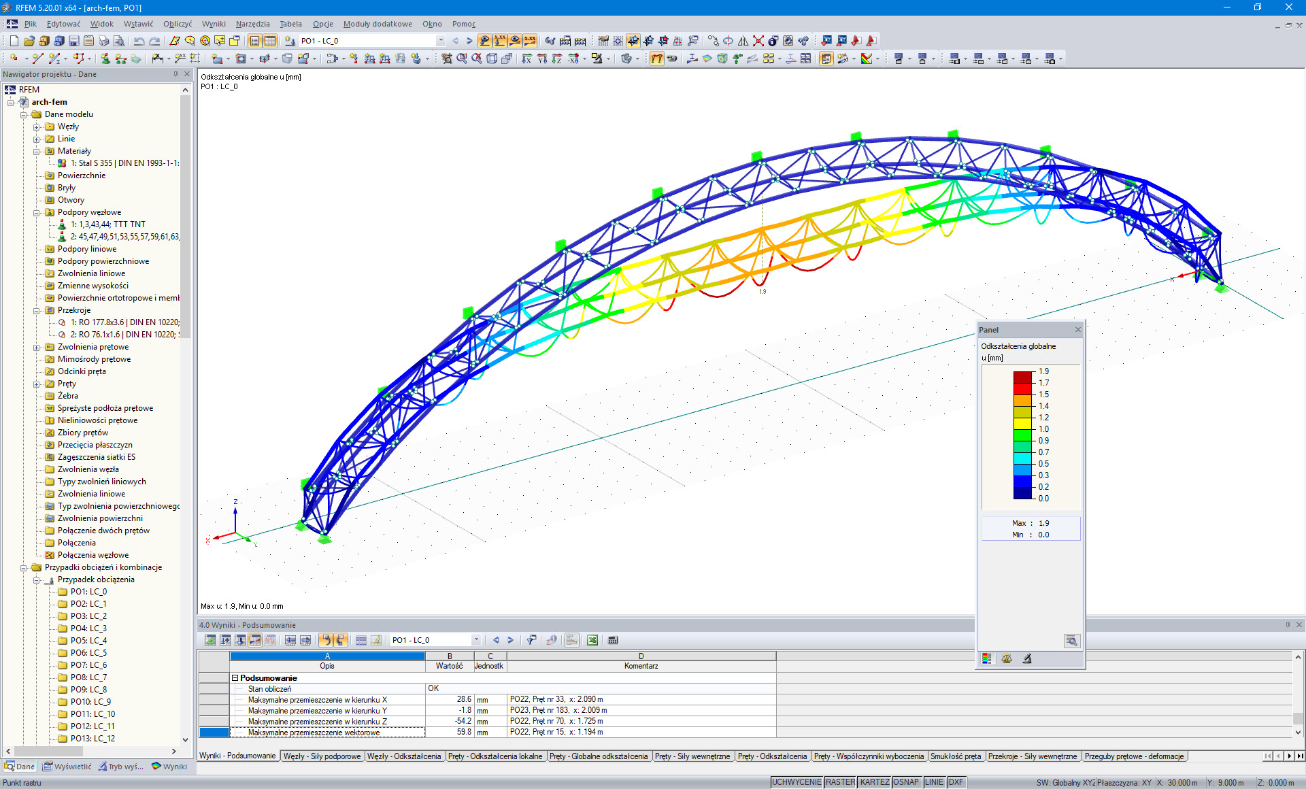Click the Panel magnifier zoom button
The image size is (1306, 789).
pos(1071,641)
